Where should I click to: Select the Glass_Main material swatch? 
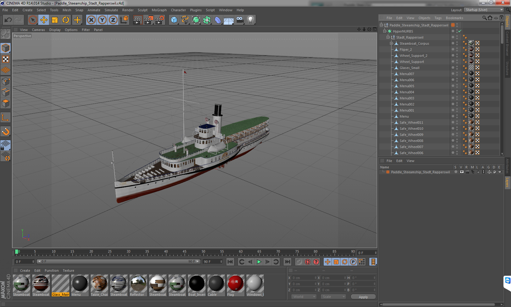61,285
